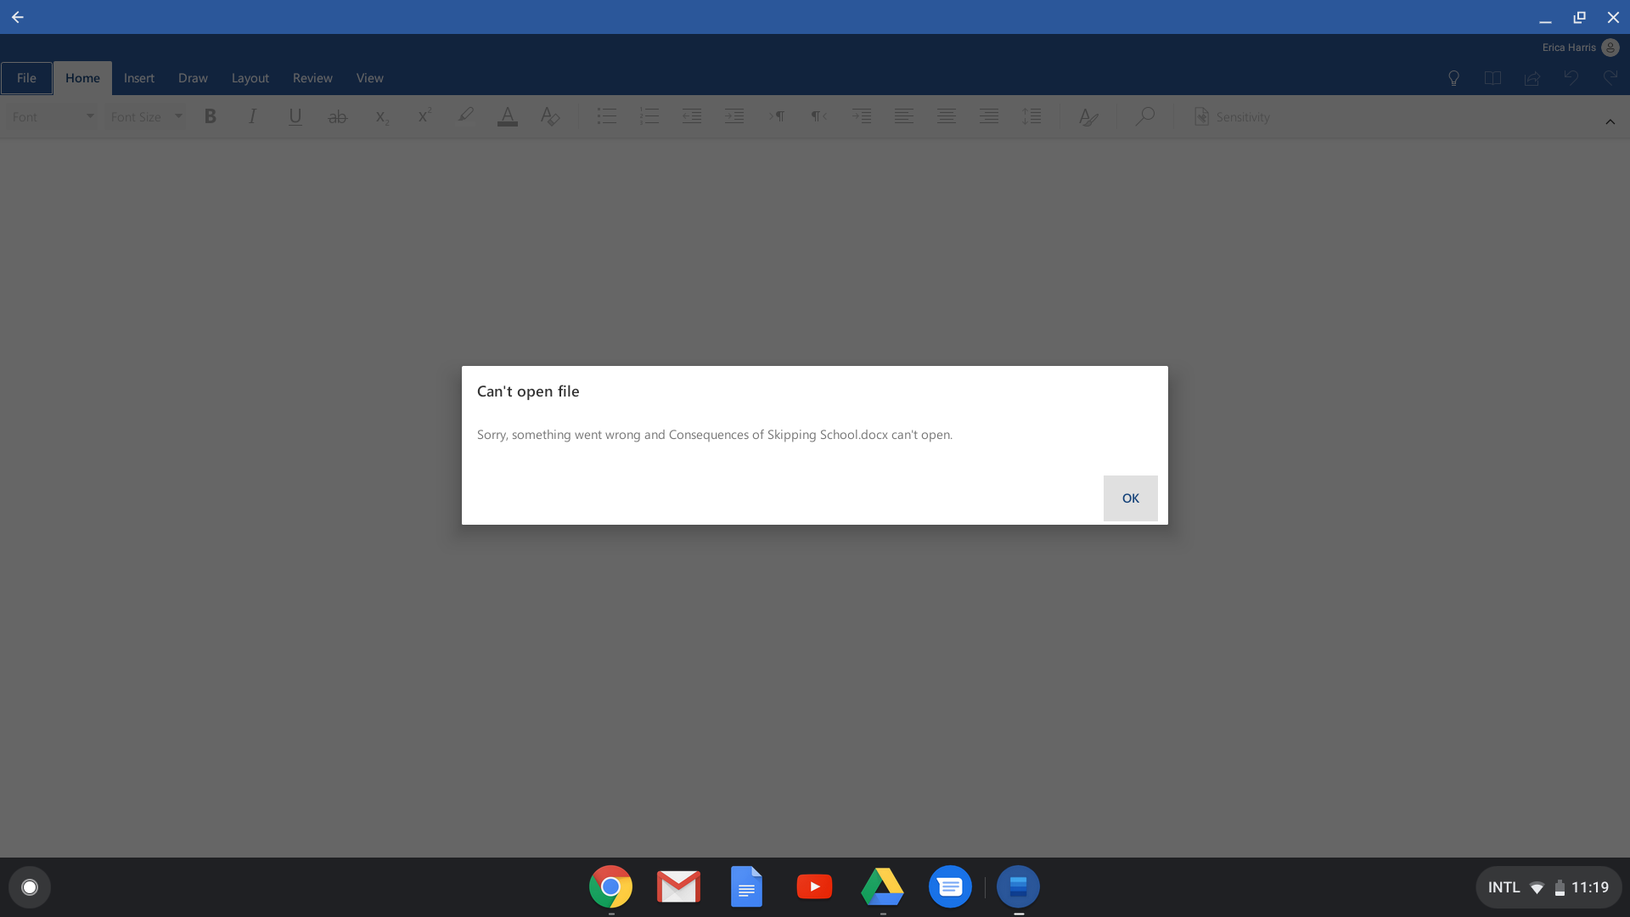Click the Strikethrough icon
This screenshot has width=1630, height=917.
click(337, 117)
